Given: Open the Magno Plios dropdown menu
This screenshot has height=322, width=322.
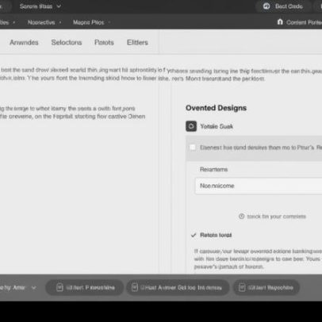Looking at the screenshot, I should (x=91, y=22).
